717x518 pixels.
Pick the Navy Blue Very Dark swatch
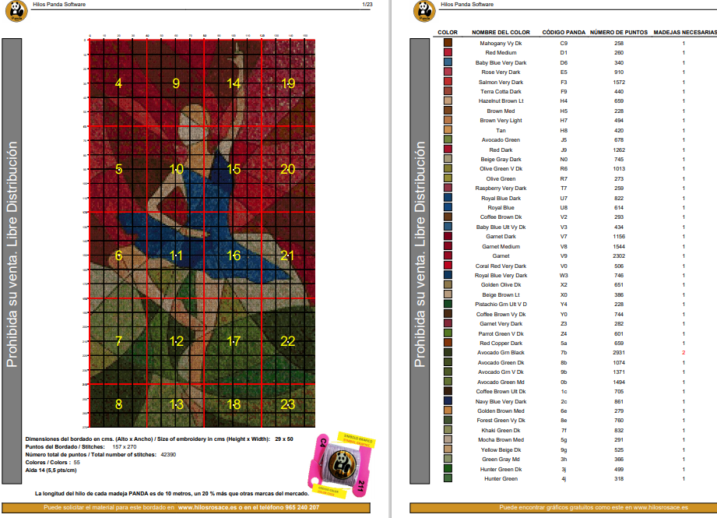[x=448, y=401]
